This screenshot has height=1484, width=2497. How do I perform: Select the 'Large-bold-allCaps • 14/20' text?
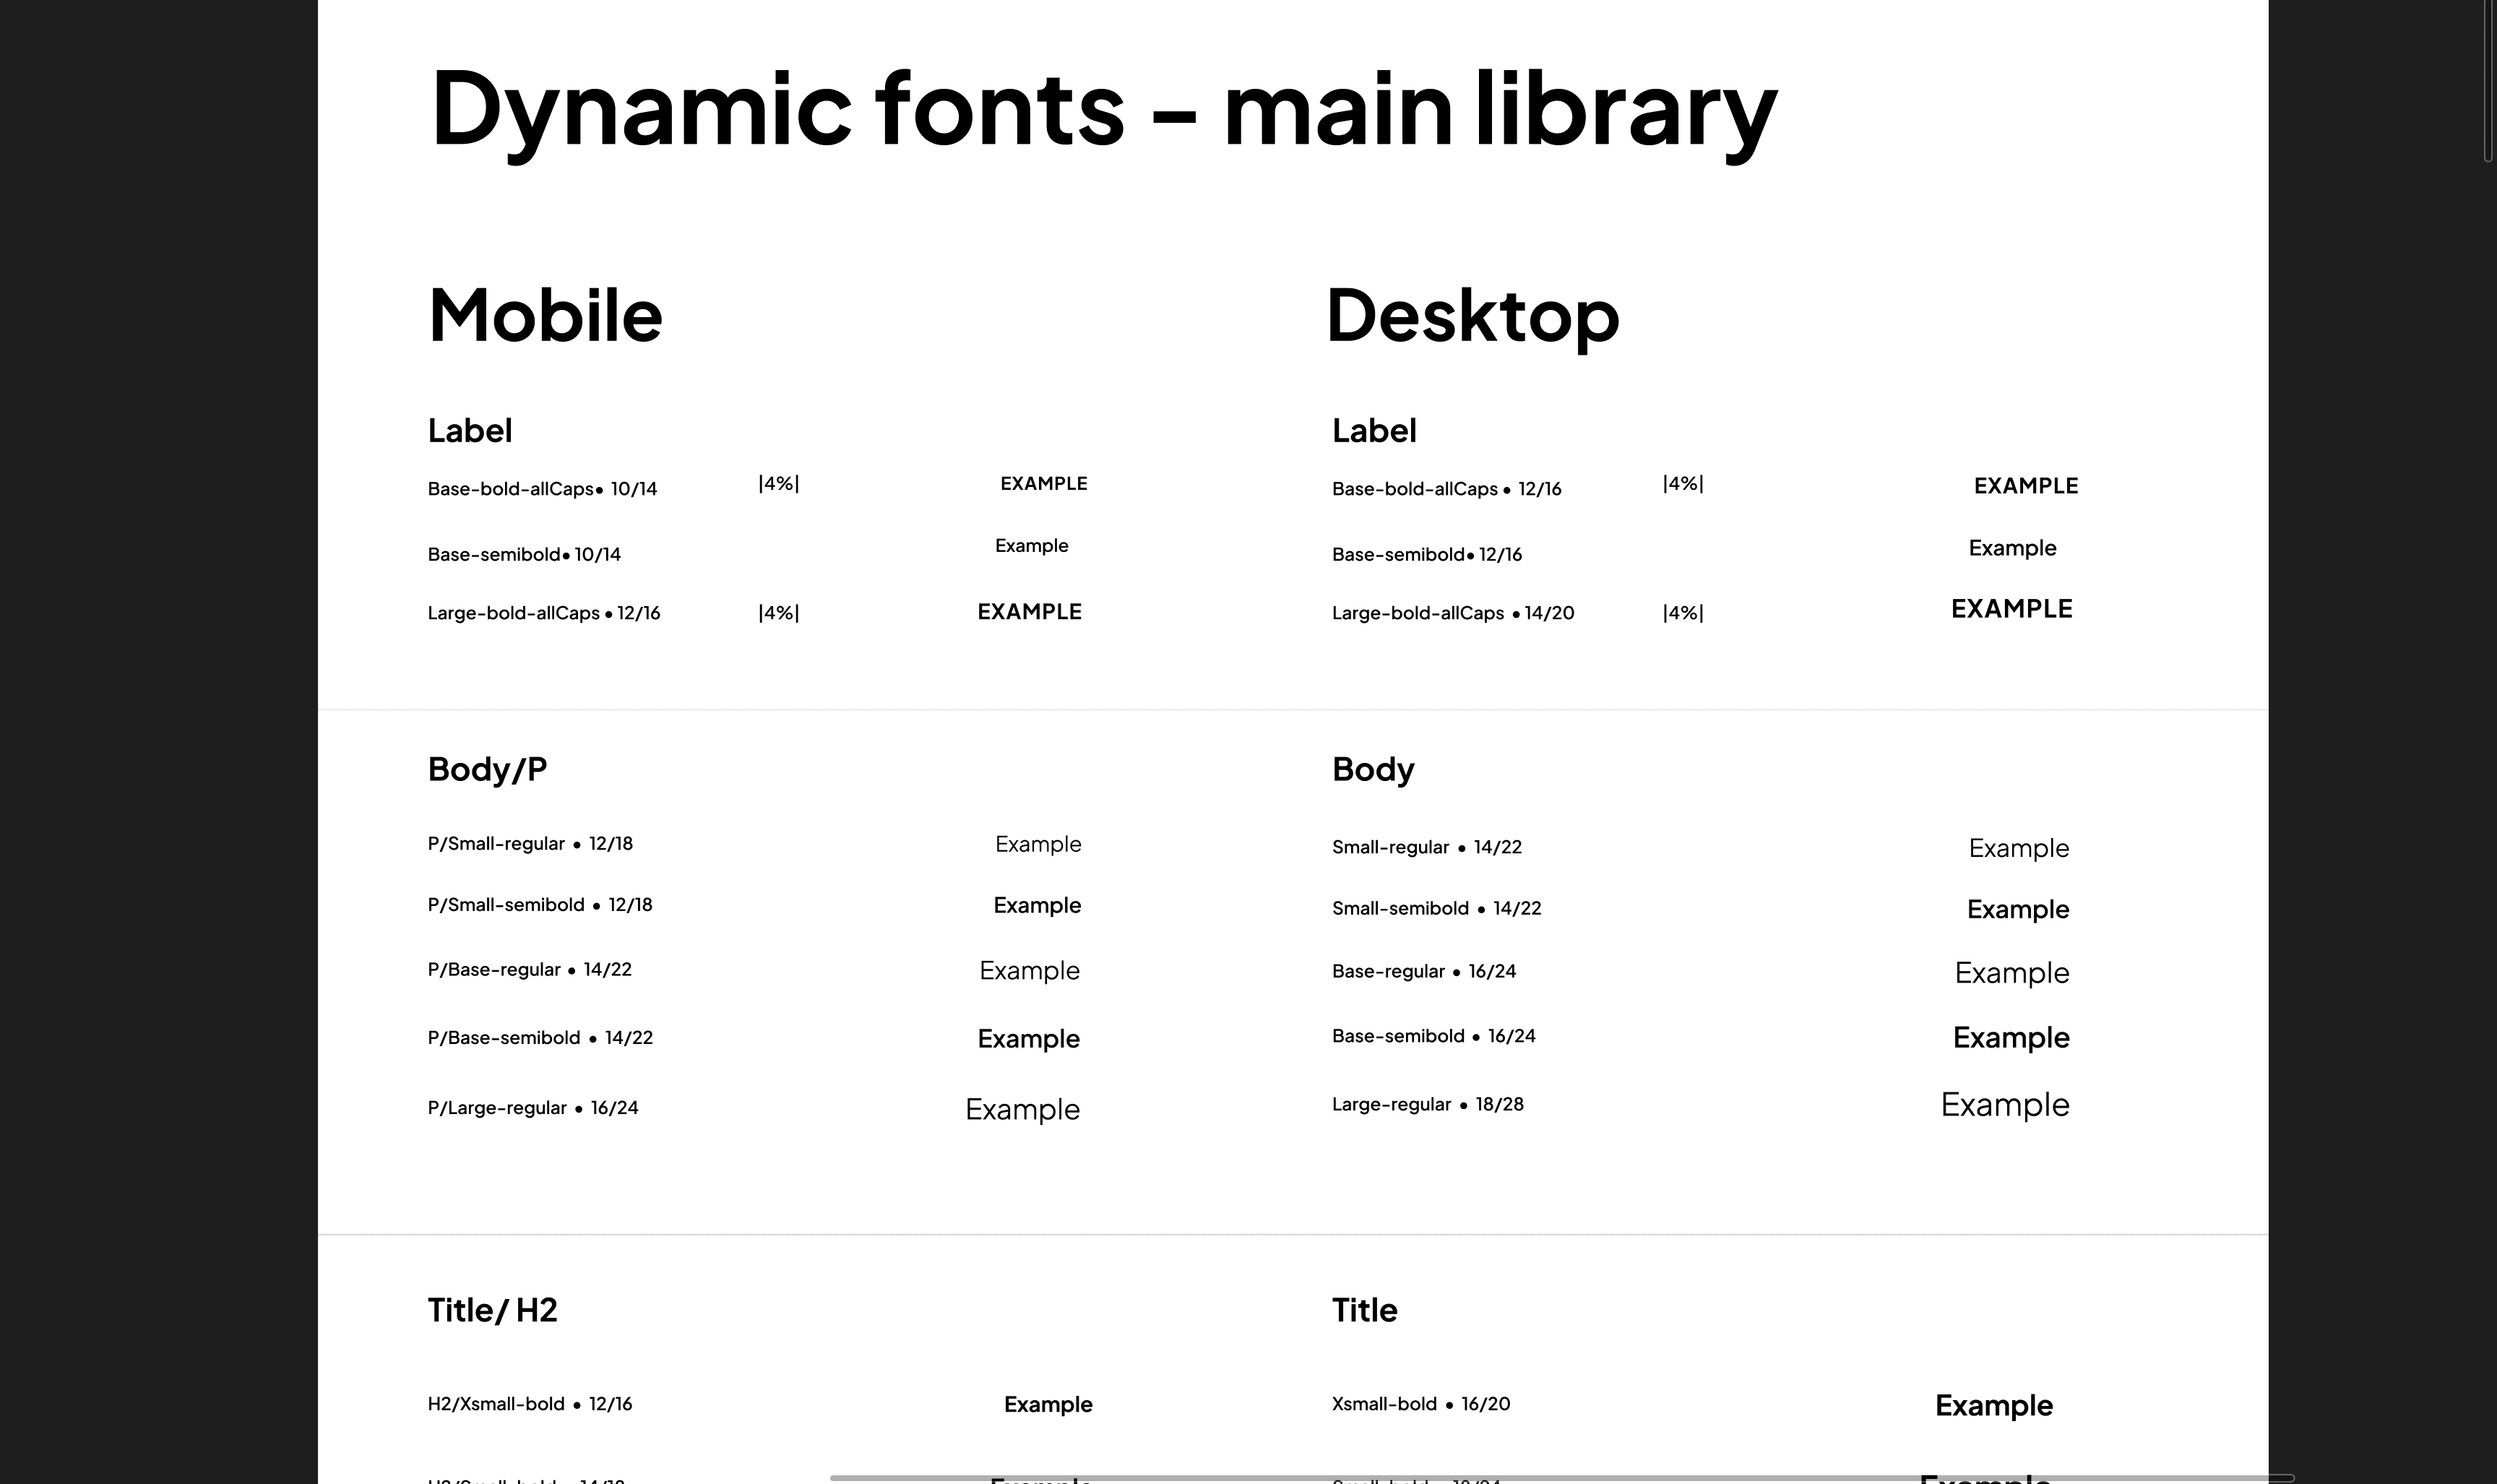[1452, 613]
